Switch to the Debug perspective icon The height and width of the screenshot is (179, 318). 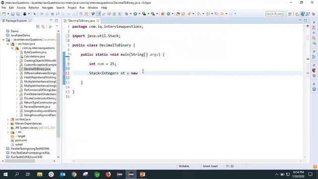tap(314, 14)
